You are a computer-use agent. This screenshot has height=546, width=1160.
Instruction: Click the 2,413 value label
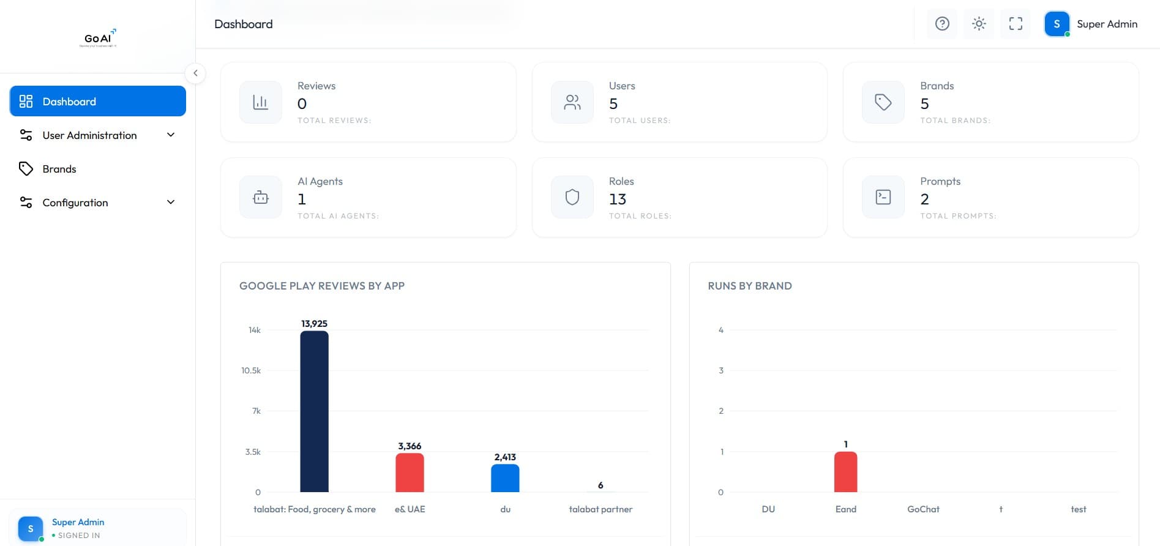coord(505,457)
